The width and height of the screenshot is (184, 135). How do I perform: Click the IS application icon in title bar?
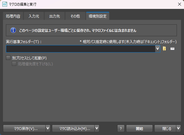(5, 4)
